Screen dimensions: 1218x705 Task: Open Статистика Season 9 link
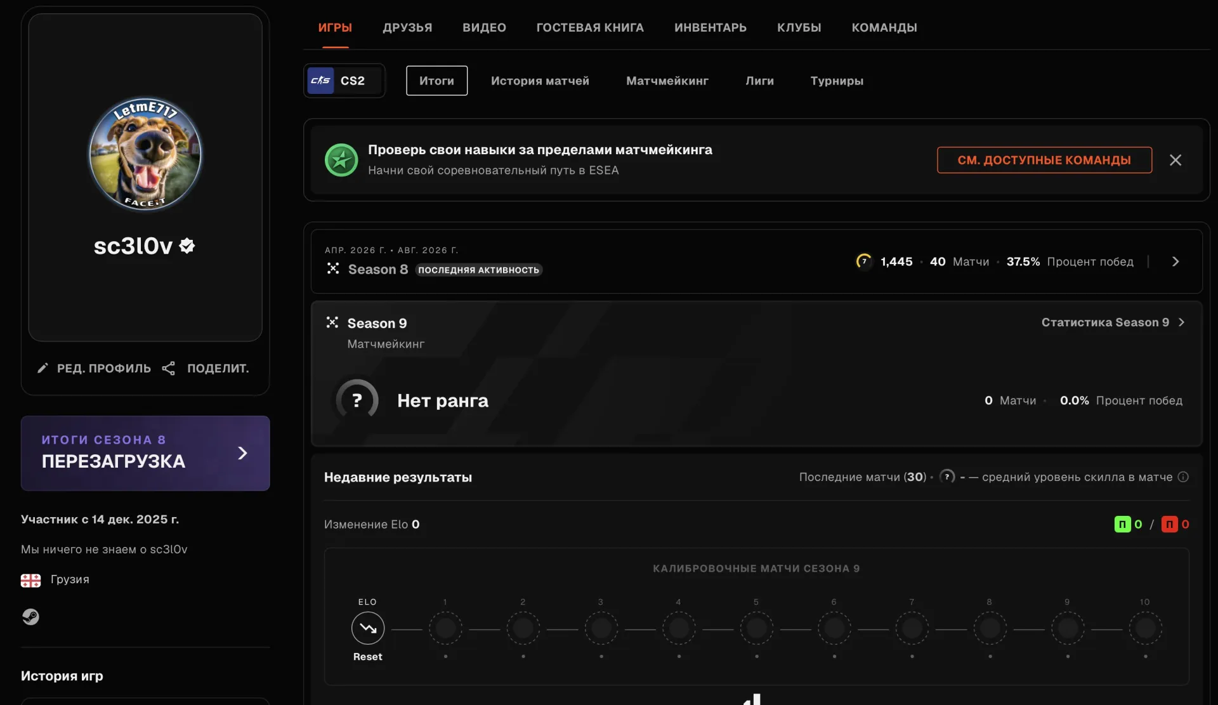[x=1113, y=322]
